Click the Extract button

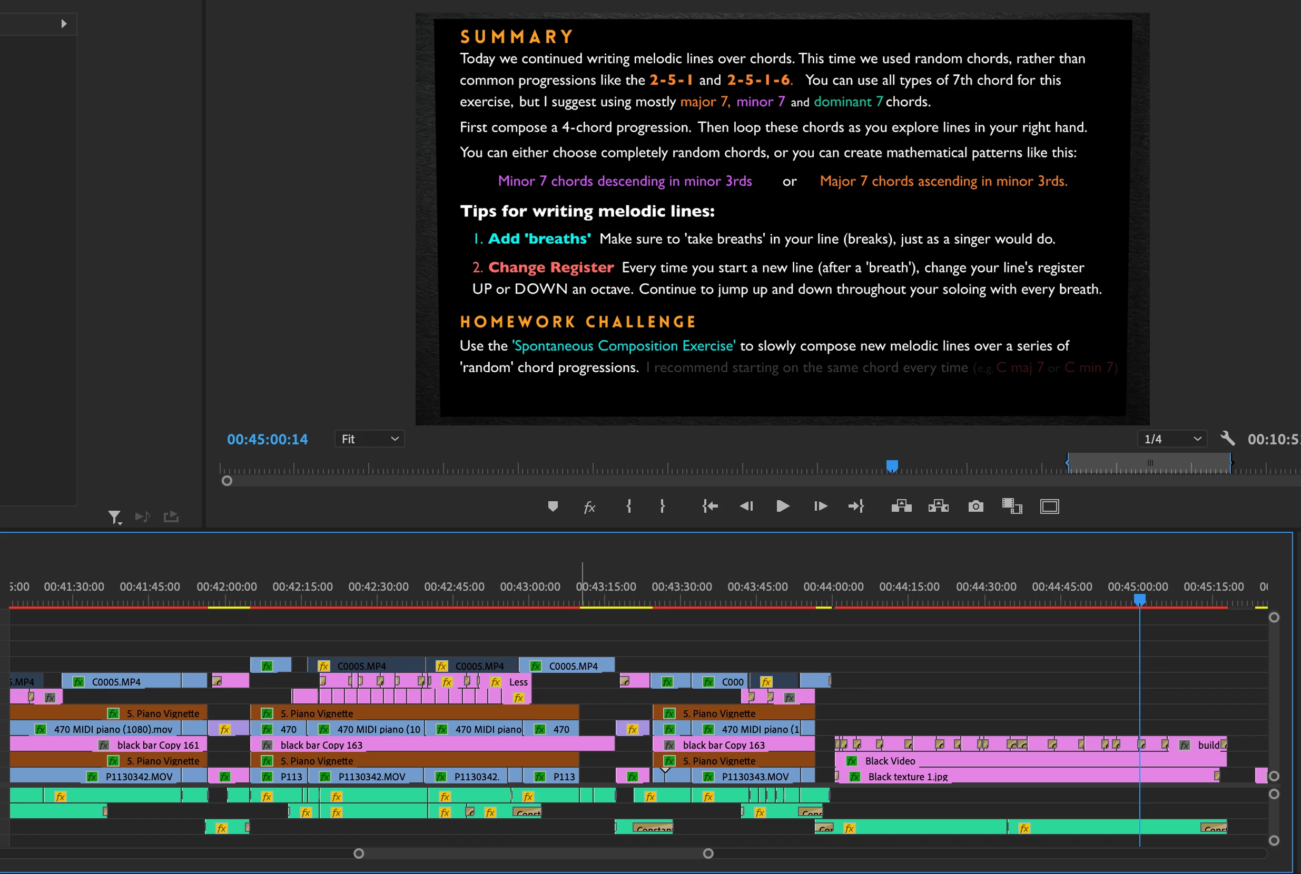[938, 506]
